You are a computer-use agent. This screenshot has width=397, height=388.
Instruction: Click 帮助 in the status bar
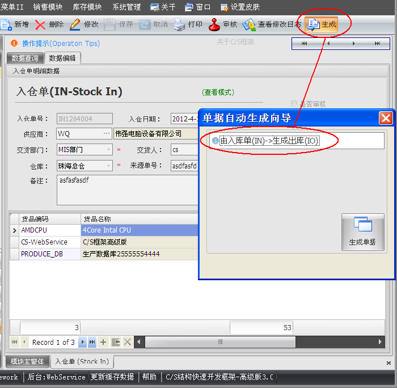(149, 377)
